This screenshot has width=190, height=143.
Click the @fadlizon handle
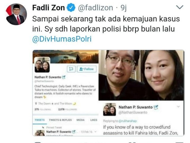click(x=96, y=8)
